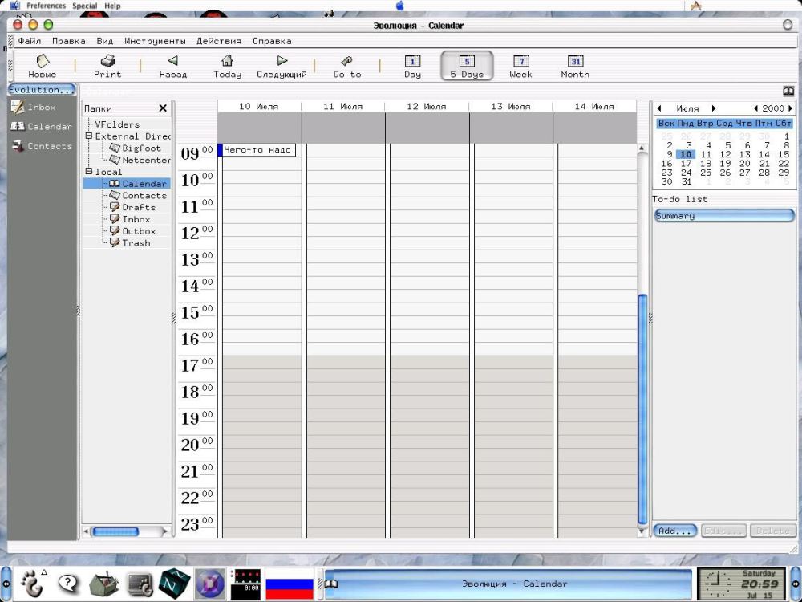Click the Russian flag keyboard indicator
The width and height of the screenshot is (802, 602).
coord(289,584)
